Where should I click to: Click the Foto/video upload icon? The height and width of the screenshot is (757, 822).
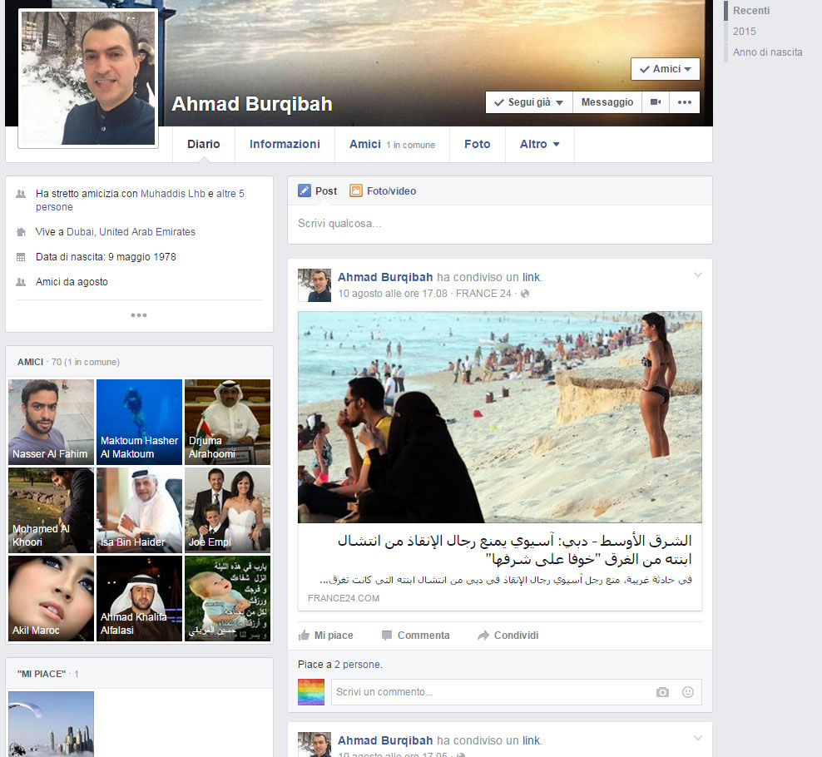click(x=356, y=191)
